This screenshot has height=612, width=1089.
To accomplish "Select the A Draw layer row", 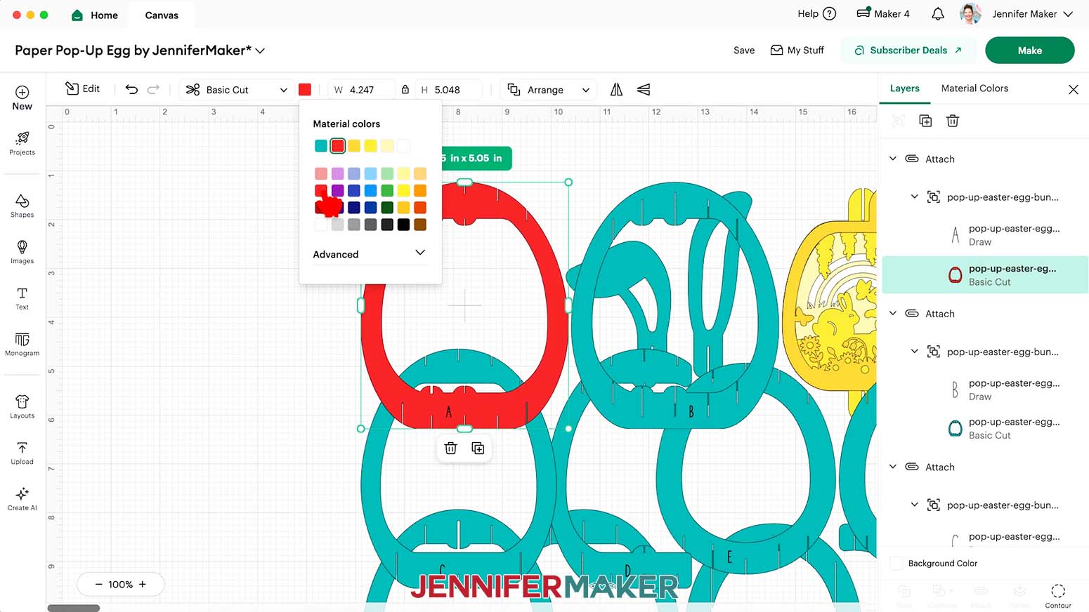I will tap(985, 235).
